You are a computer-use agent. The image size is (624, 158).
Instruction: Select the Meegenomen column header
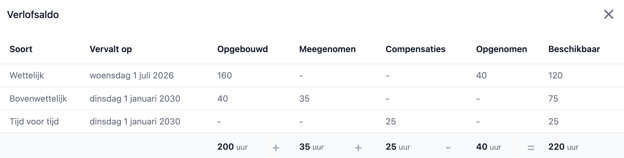click(327, 49)
